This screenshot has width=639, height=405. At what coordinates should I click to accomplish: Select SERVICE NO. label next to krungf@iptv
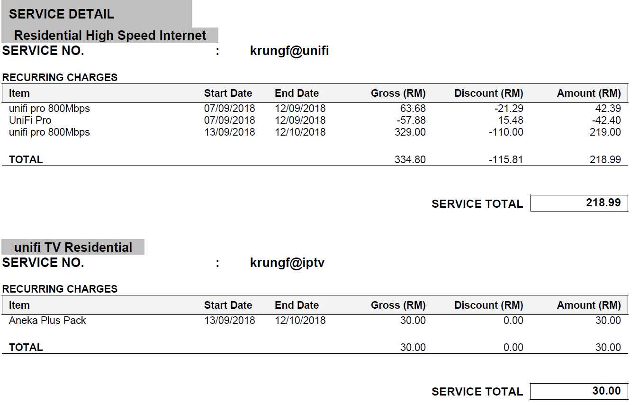click(x=43, y=263)
